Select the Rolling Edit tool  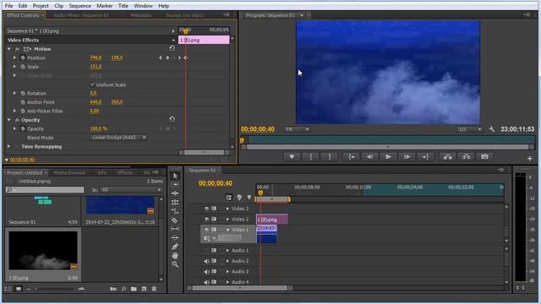click(175, 203)
